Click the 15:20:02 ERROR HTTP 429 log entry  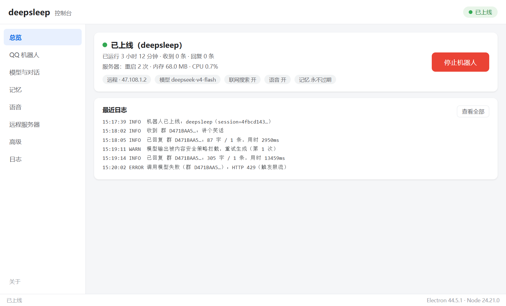click(x=195, y=167)
